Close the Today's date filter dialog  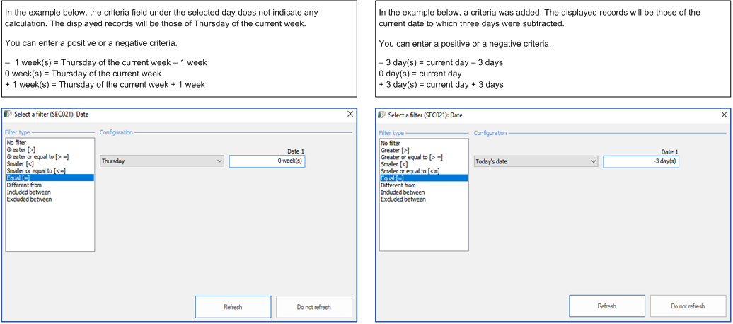[724, 115]
